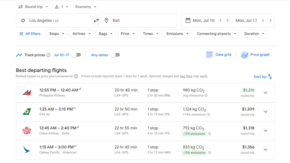
Task: Open the Connecting airports filter
Action: coord(216,34)
